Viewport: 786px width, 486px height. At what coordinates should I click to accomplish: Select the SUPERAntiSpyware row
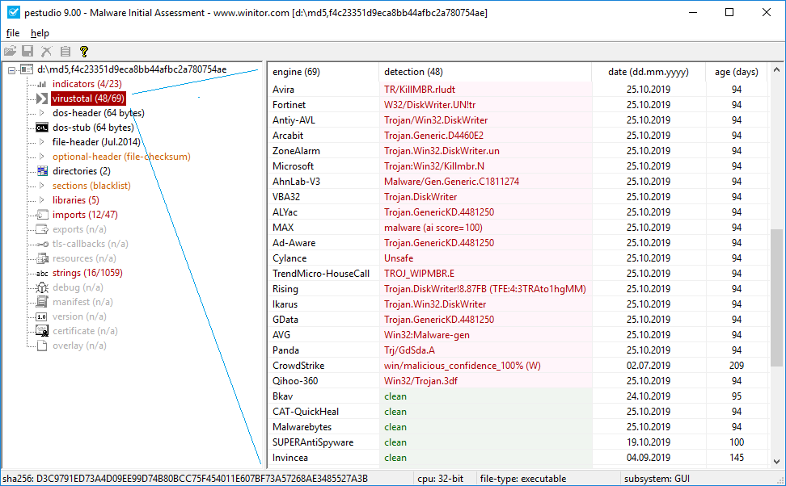click(518, 442)
